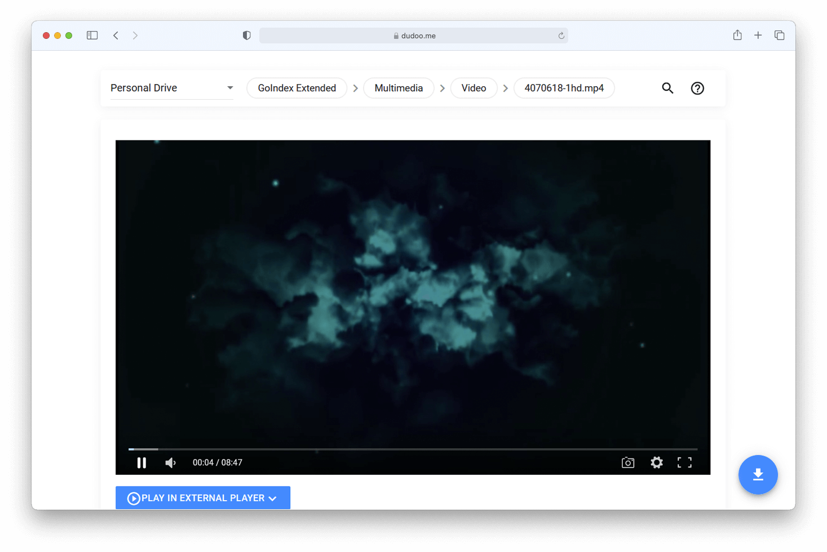827x552 pixels.
Task: Click the blue download floating button
Action: tap(758, 475)
